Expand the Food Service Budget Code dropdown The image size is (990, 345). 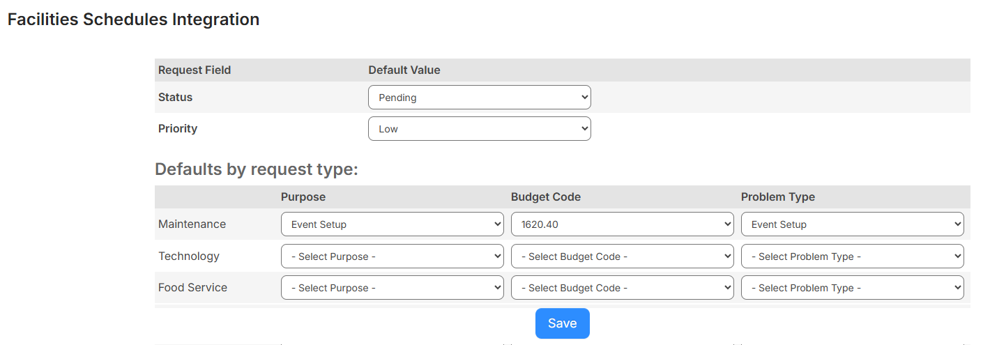622,288
